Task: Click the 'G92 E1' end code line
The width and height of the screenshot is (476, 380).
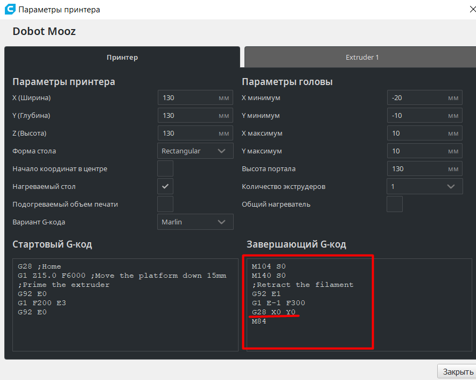Action: (x=266, y=294)
